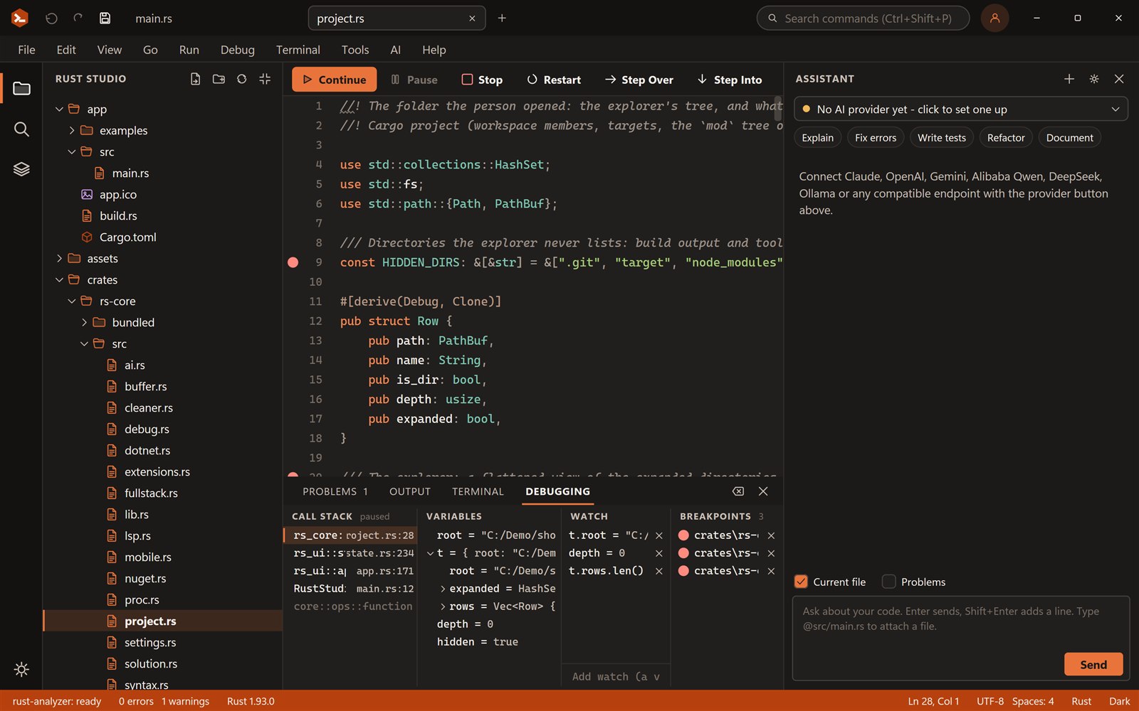Open a new tab with the plus icon beside project.rs
Viewport: 1139px width, 711px height.
[502, 18]
